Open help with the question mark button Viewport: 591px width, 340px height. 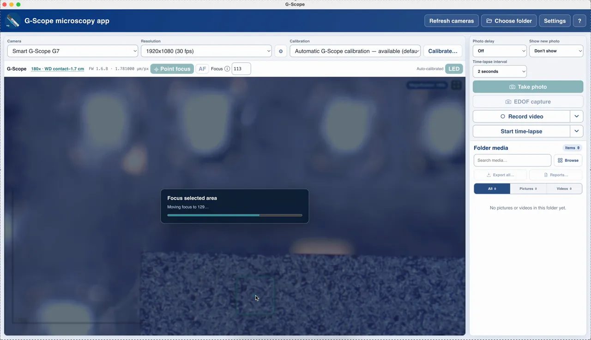pyautogui.click(x=579, y=21)
